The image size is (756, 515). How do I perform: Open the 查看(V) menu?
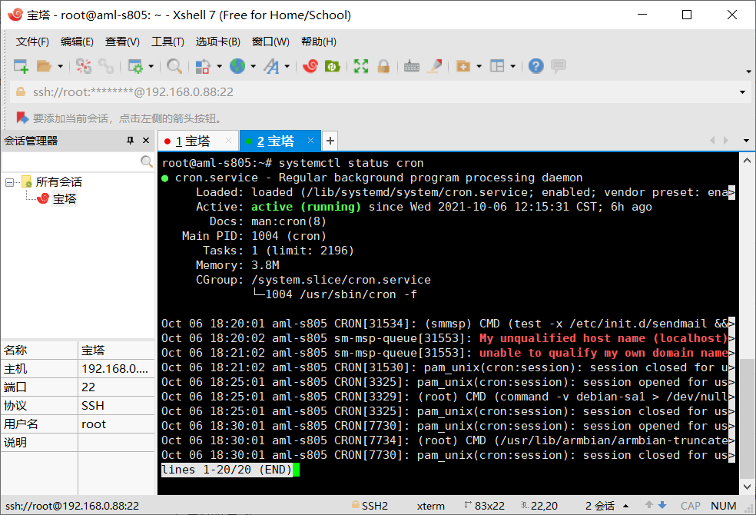tap(122, 42)
